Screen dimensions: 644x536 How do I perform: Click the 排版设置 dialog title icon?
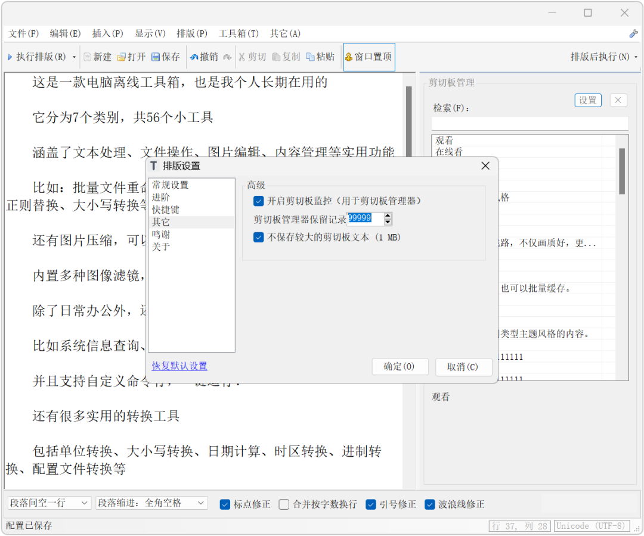coord(154,166)
